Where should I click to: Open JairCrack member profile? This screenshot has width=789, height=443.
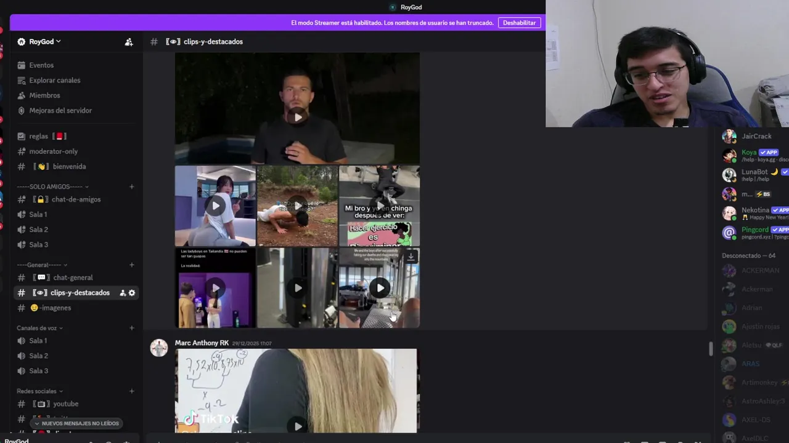tap(755, 137)
